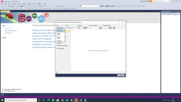
Task: Click the Open File toolbar icon
Action: pyautogui.click(x=18, y=6)
